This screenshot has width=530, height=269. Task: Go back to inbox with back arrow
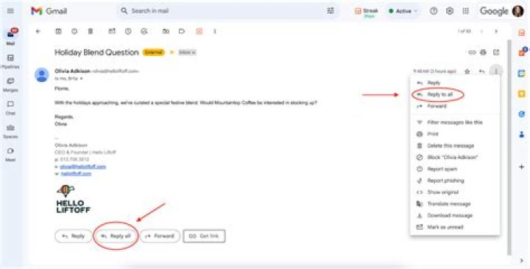tap(38, 32)
